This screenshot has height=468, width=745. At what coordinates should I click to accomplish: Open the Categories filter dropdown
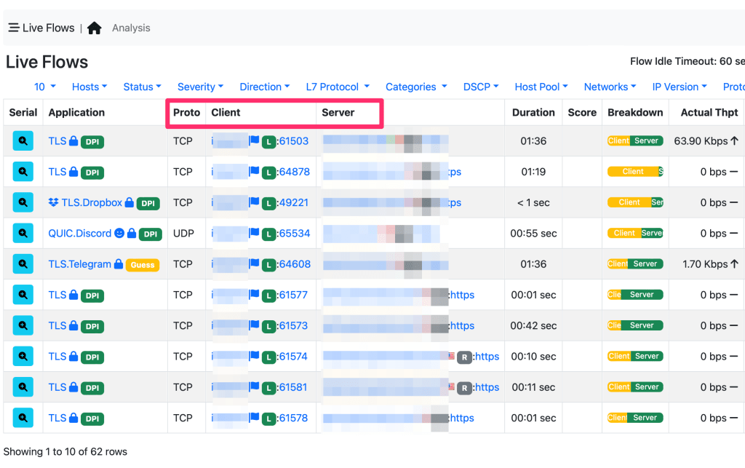415,87
